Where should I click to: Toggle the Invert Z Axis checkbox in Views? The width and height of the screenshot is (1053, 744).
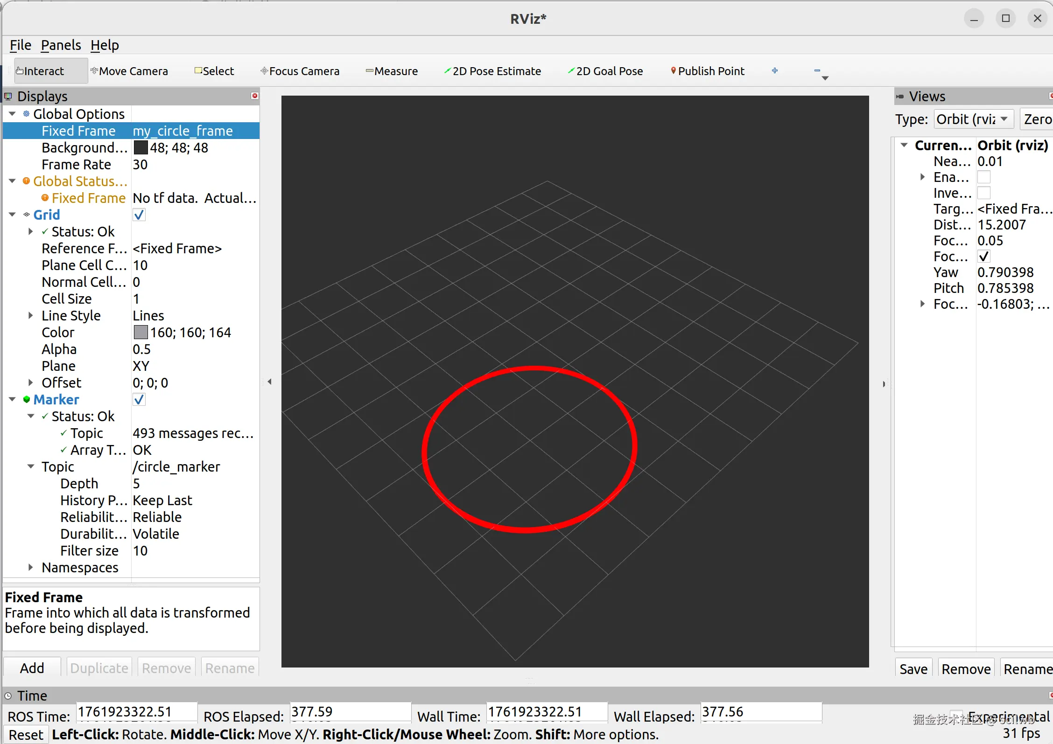[x=983, y=193]
